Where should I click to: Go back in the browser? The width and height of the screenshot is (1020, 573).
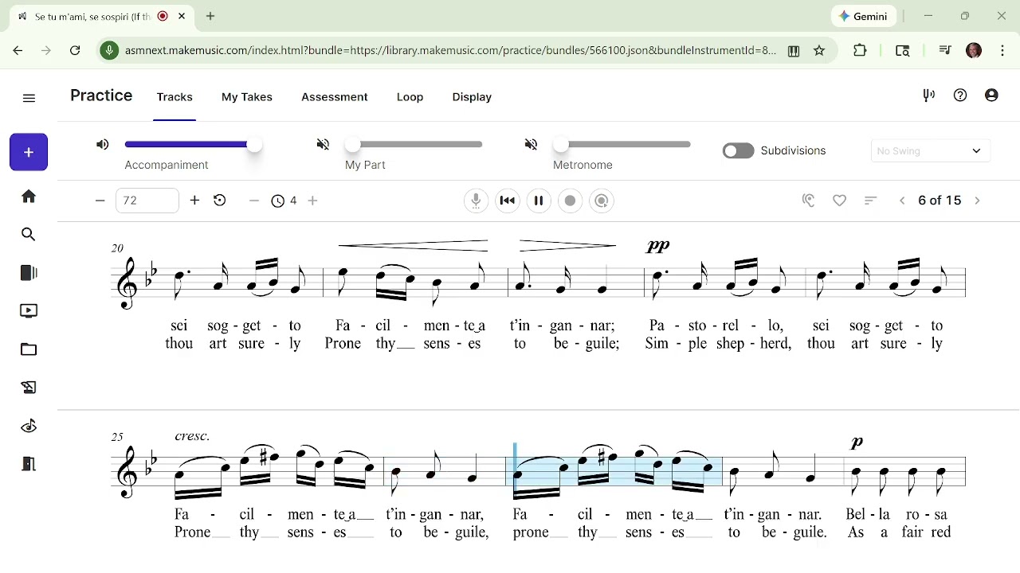(x=18, y=50)
